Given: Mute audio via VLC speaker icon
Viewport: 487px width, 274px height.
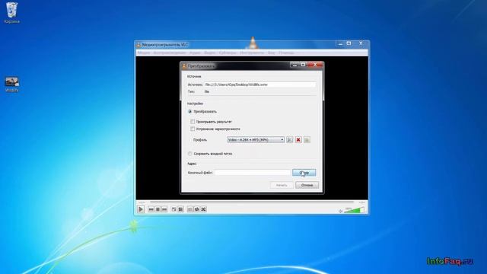Looking at the screenshot, I should tap(340, 211).
